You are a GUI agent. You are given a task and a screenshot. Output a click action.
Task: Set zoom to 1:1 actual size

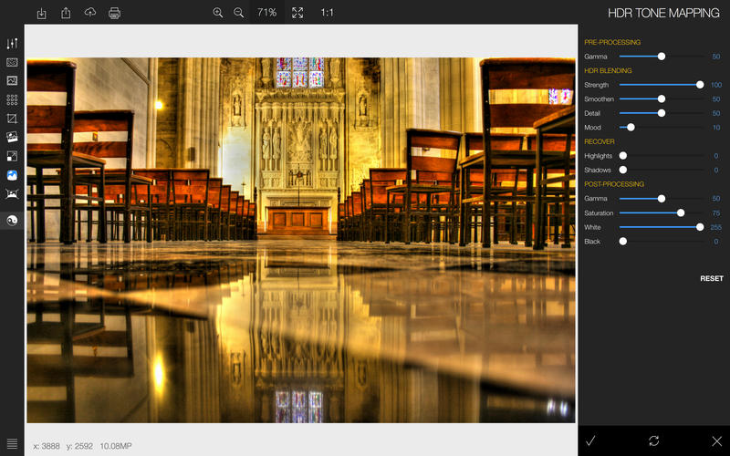coord(327,13)
